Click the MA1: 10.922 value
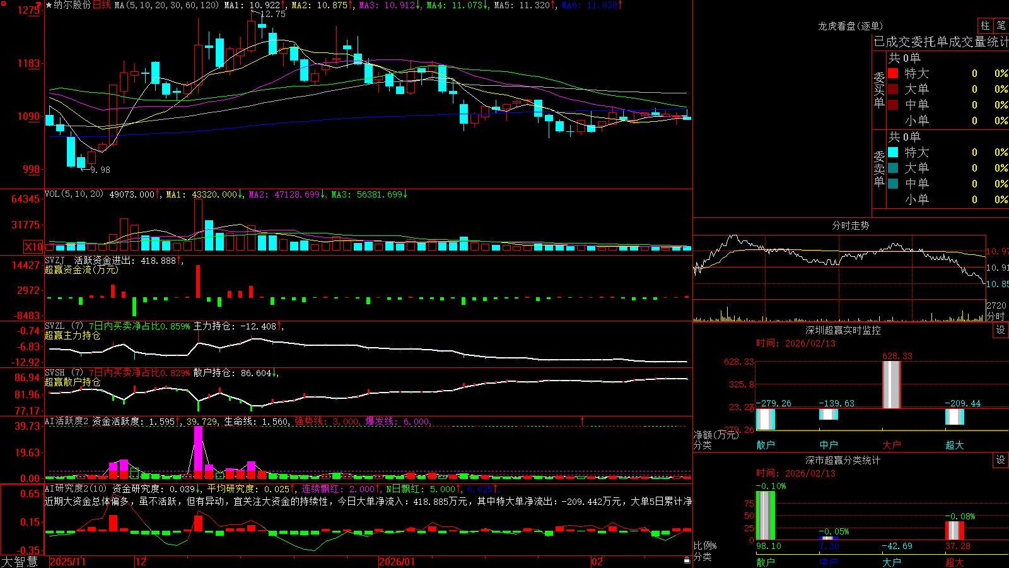This screenshot has height=568, width=1009. [254, 5]
